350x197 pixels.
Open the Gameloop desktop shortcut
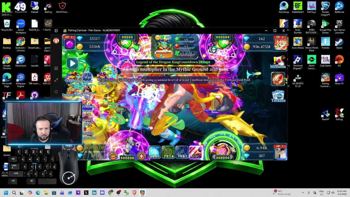coord(284,8)
